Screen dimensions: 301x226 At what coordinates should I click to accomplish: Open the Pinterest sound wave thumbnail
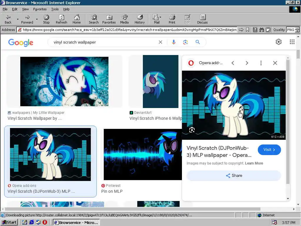click(x=143, y=154)
